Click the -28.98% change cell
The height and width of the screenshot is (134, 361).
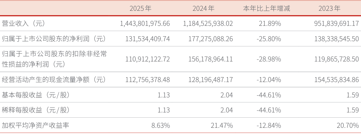[x=269, y=59]
